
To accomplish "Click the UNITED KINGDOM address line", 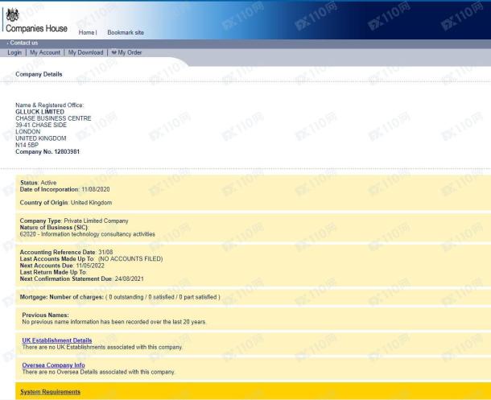I will click(41, 138).
